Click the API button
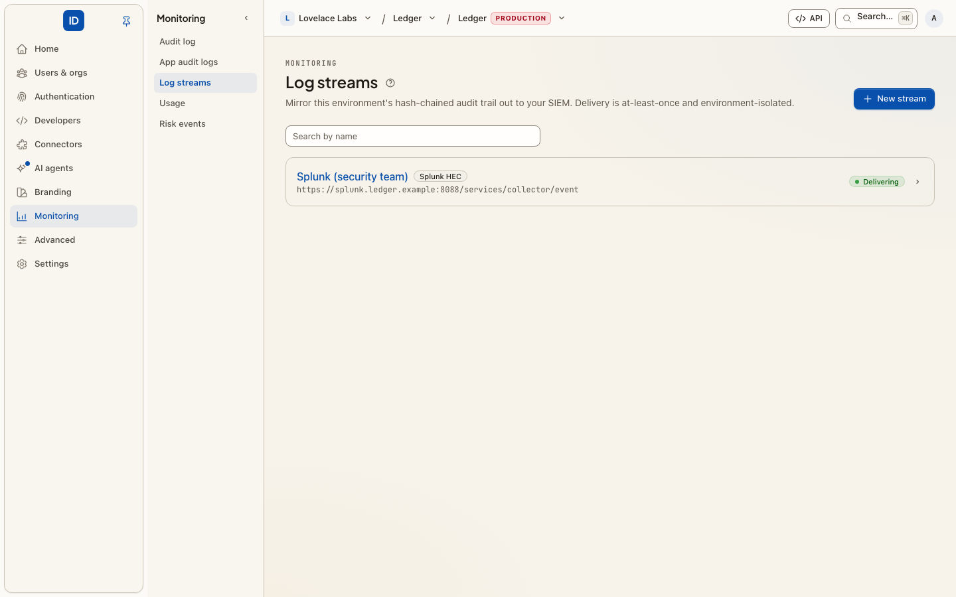This screenshot has width=956, height=597. click(x=809, y=19)
